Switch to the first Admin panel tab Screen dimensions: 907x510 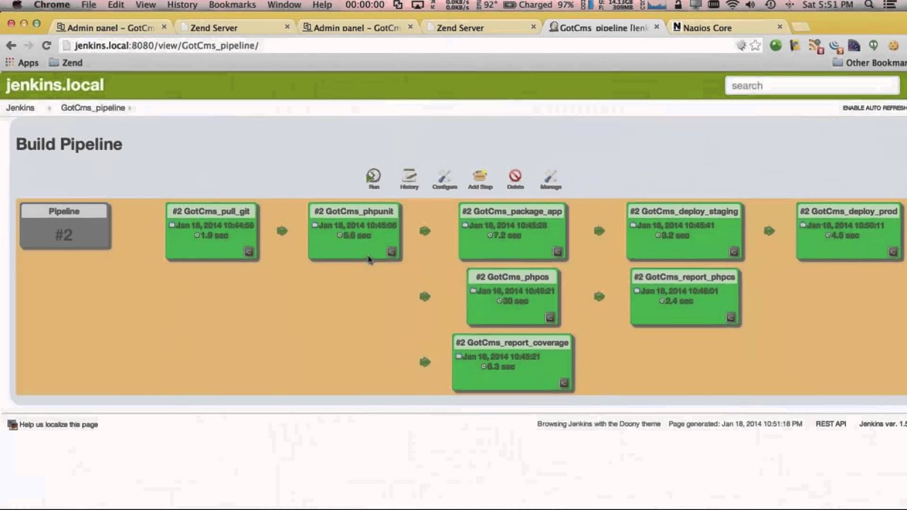[x=110, y=28]
